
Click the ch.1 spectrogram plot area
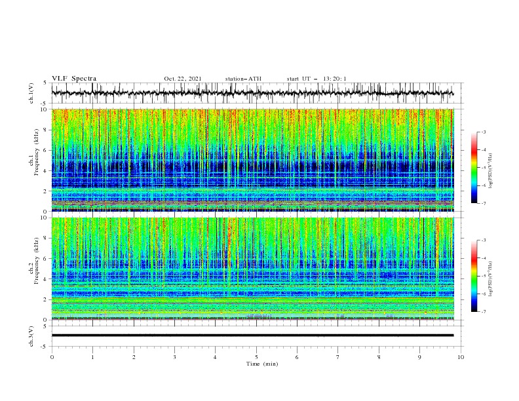(252, 160)
